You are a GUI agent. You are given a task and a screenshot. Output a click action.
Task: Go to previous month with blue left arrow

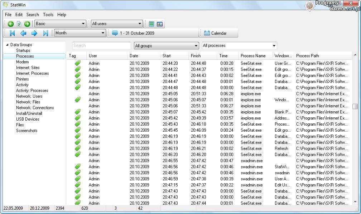pos(23,33)
